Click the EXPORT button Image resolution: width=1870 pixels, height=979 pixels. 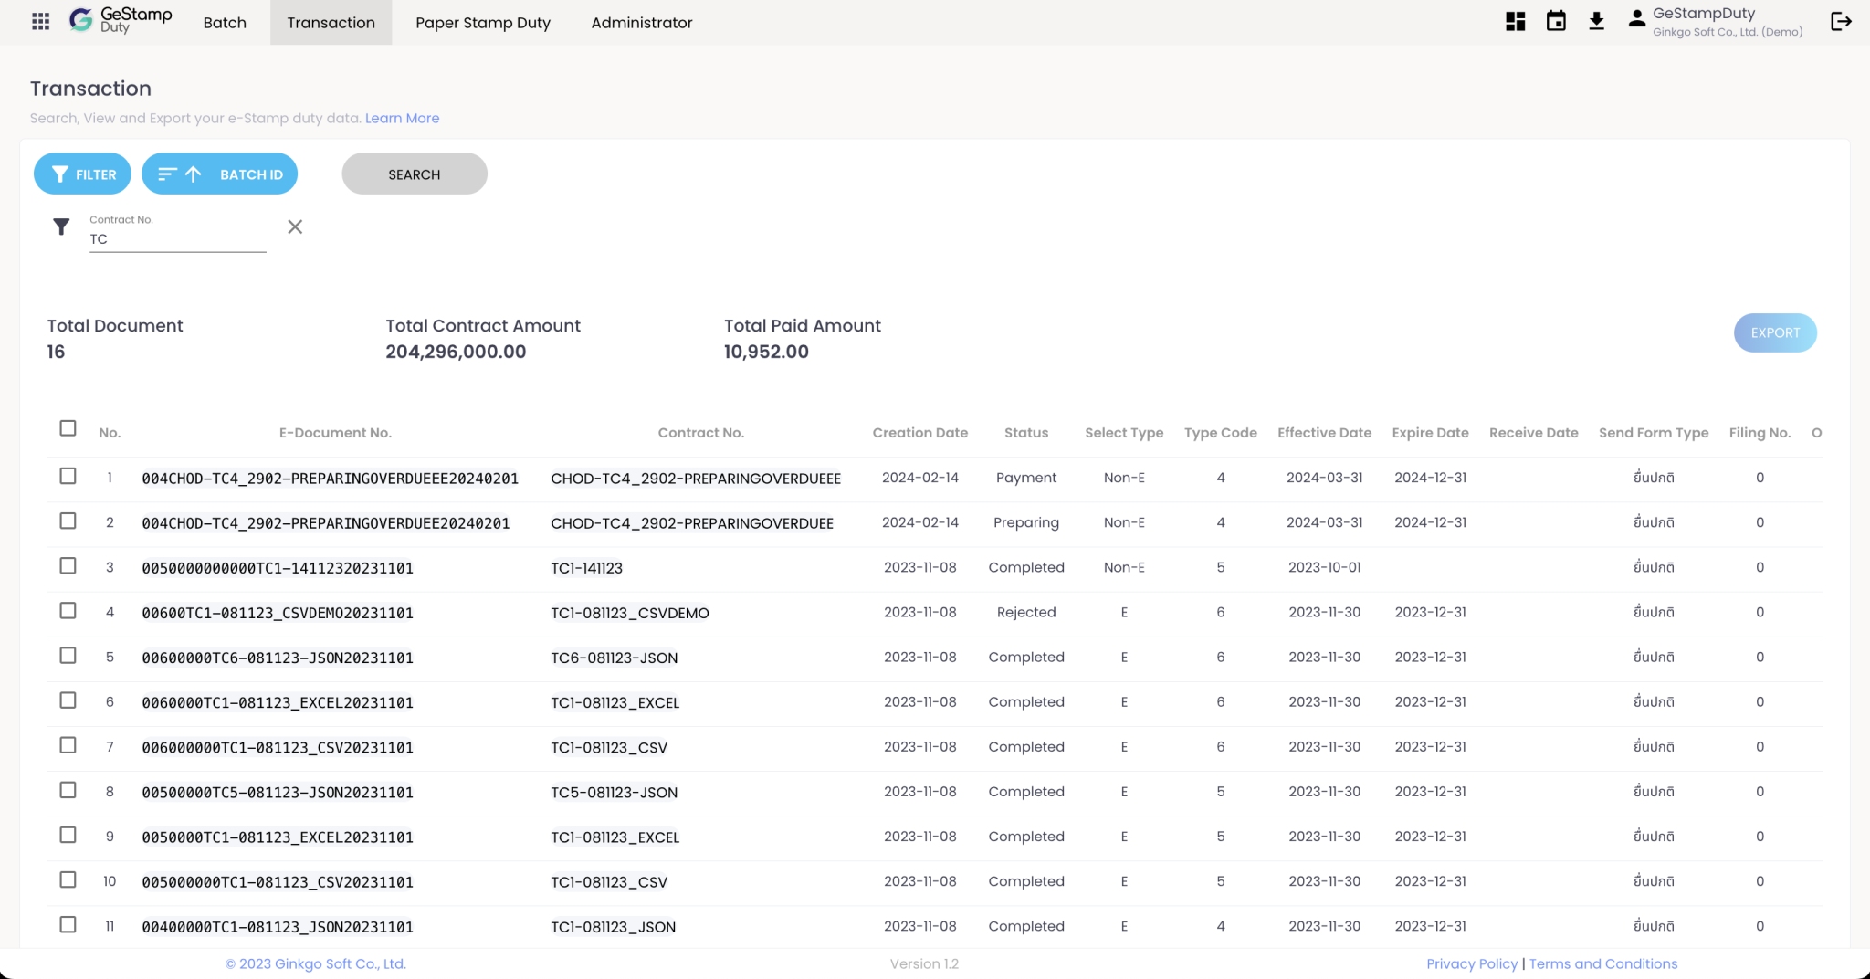click(1774, 332)
